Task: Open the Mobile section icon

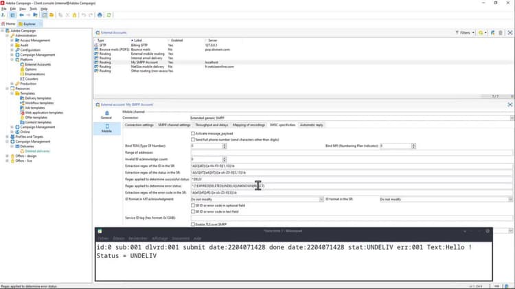Action: (106, 128)
